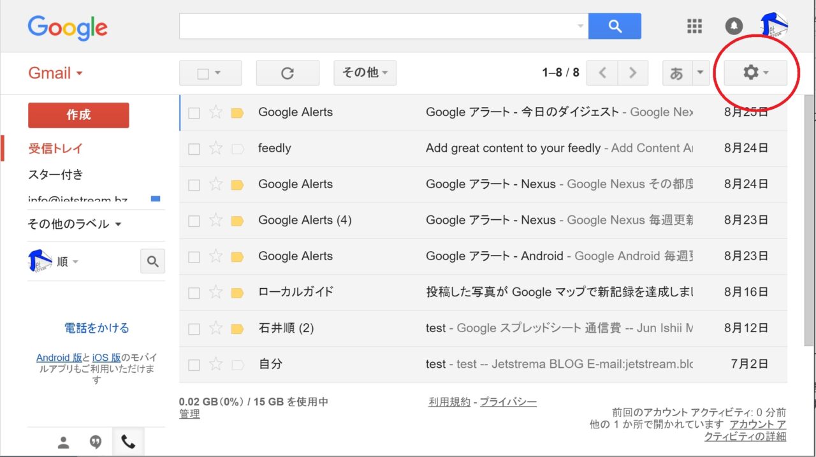Open the Hangouts conversations icon
Viewport: 816px width, 457px height.
96,442
